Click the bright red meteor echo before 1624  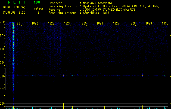tap(63, 75)
